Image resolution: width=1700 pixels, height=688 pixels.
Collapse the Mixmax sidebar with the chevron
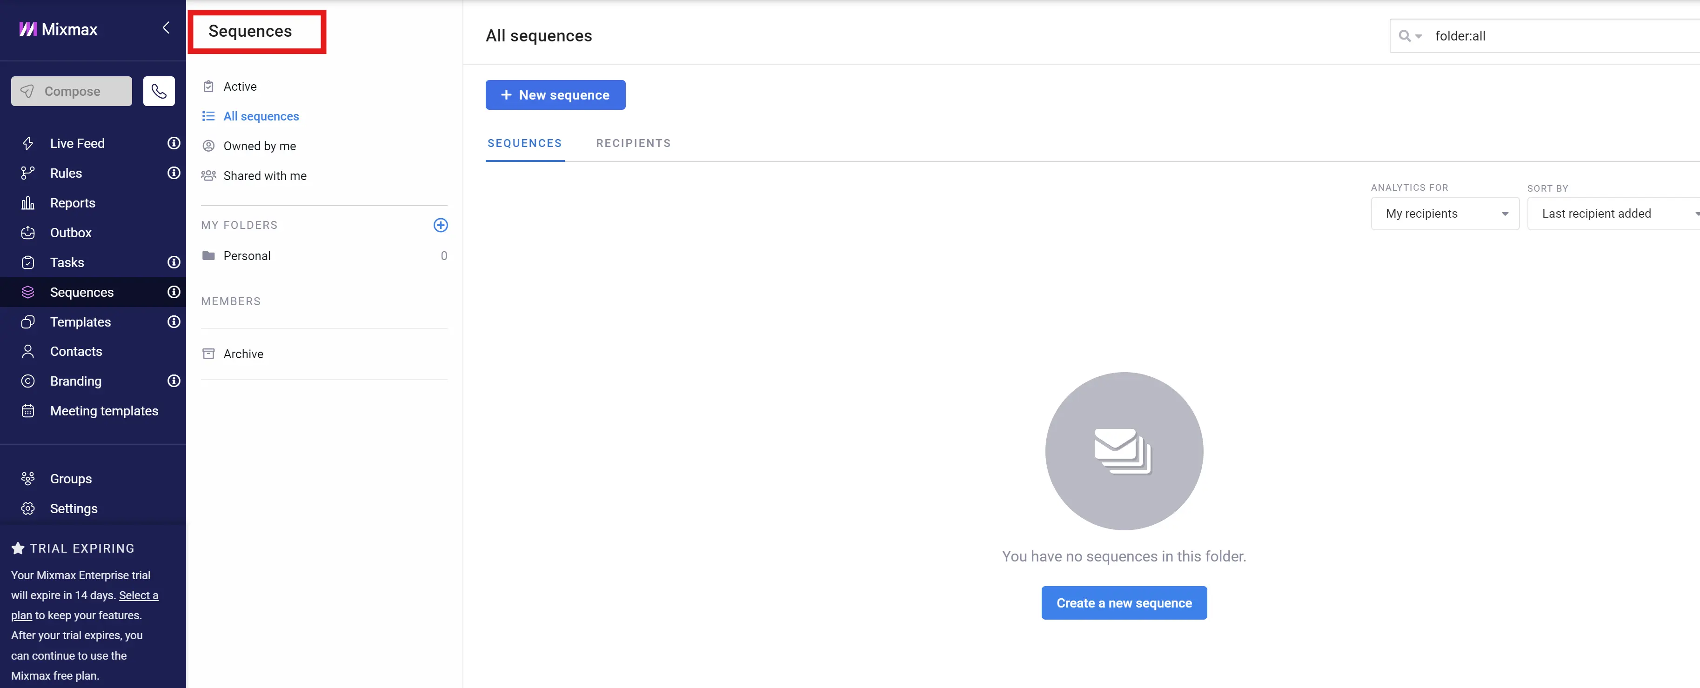[x=166, y=28]
